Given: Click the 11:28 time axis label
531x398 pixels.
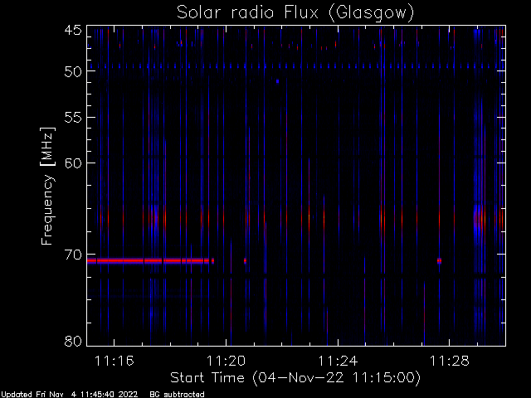Looking at the screenshot, I should [x=450, y=362].
